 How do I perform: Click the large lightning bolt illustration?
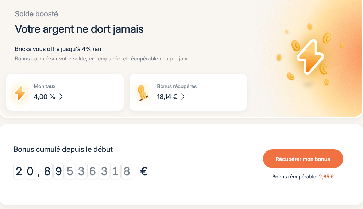310,57
